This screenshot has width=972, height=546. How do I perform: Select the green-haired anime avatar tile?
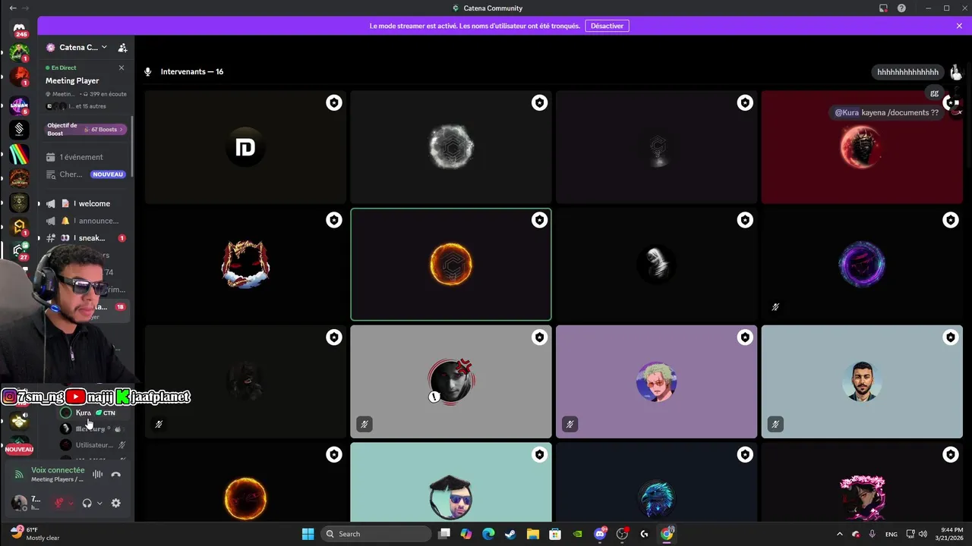(x=656, y=381)
